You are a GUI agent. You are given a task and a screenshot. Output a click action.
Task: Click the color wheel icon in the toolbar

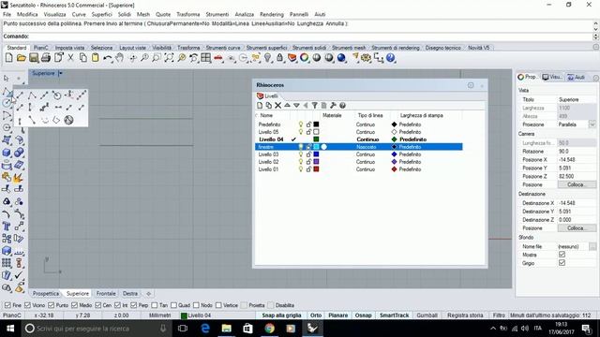pyautogui.click(x=304, y=58)
